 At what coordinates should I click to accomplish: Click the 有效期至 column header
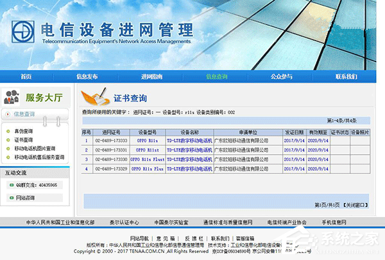pyautogui.click(x=318, y=132)
